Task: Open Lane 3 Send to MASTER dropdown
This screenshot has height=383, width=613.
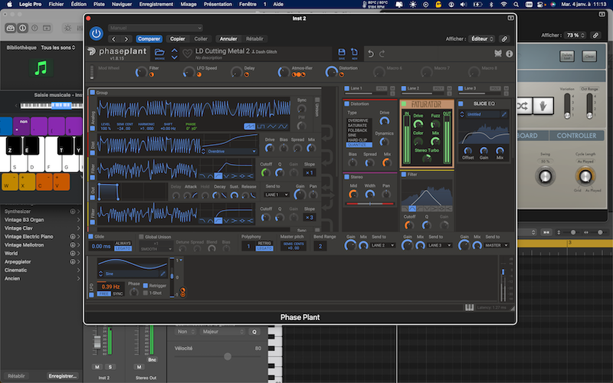Action: coord(497,245)
